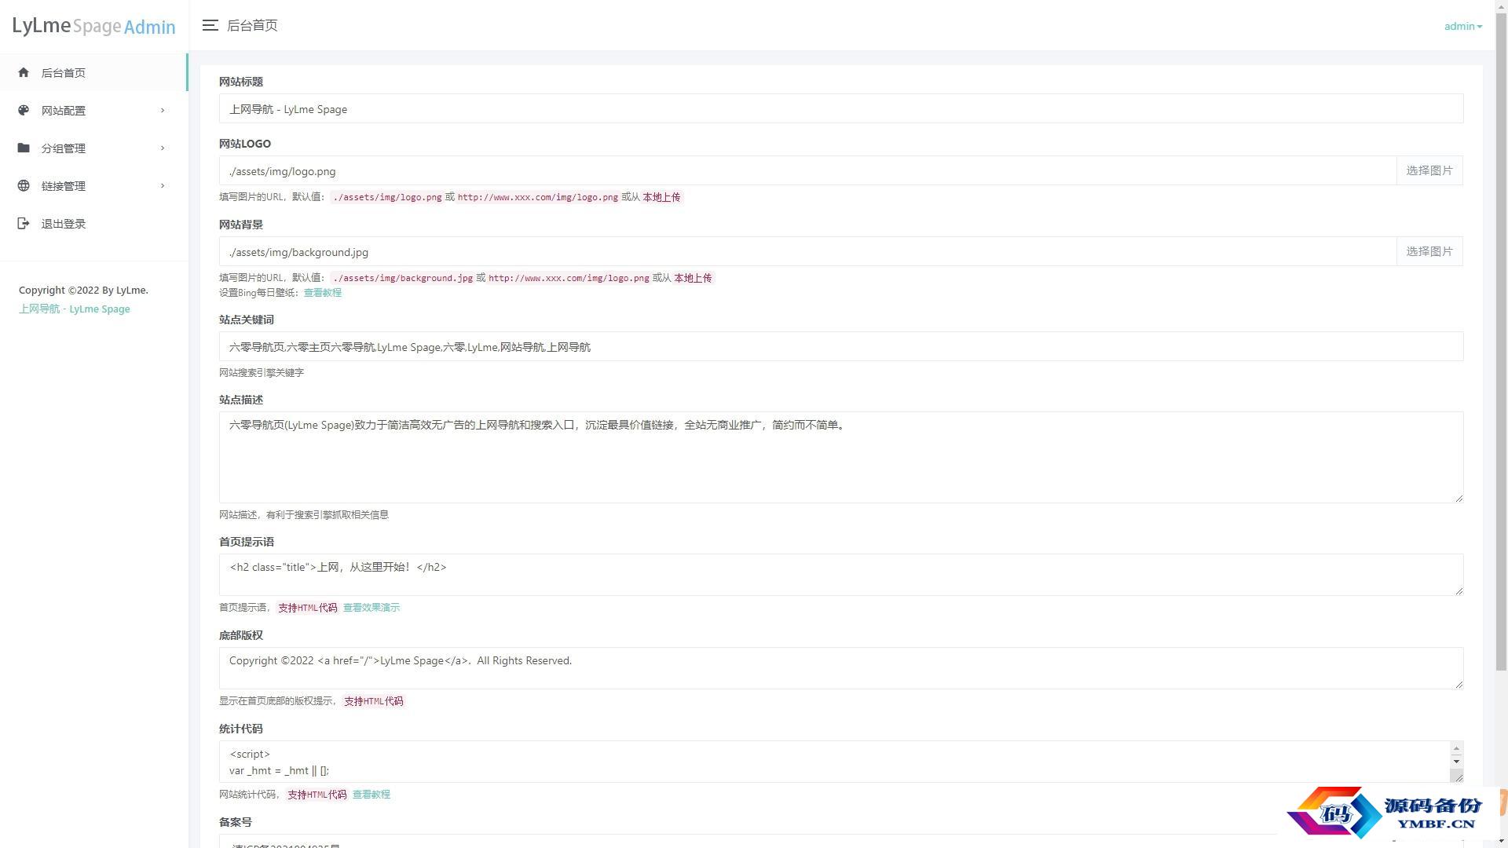1508x848 pixels.
Task: Click the logout icon for 退出登录
Action: tap(24, 223)
